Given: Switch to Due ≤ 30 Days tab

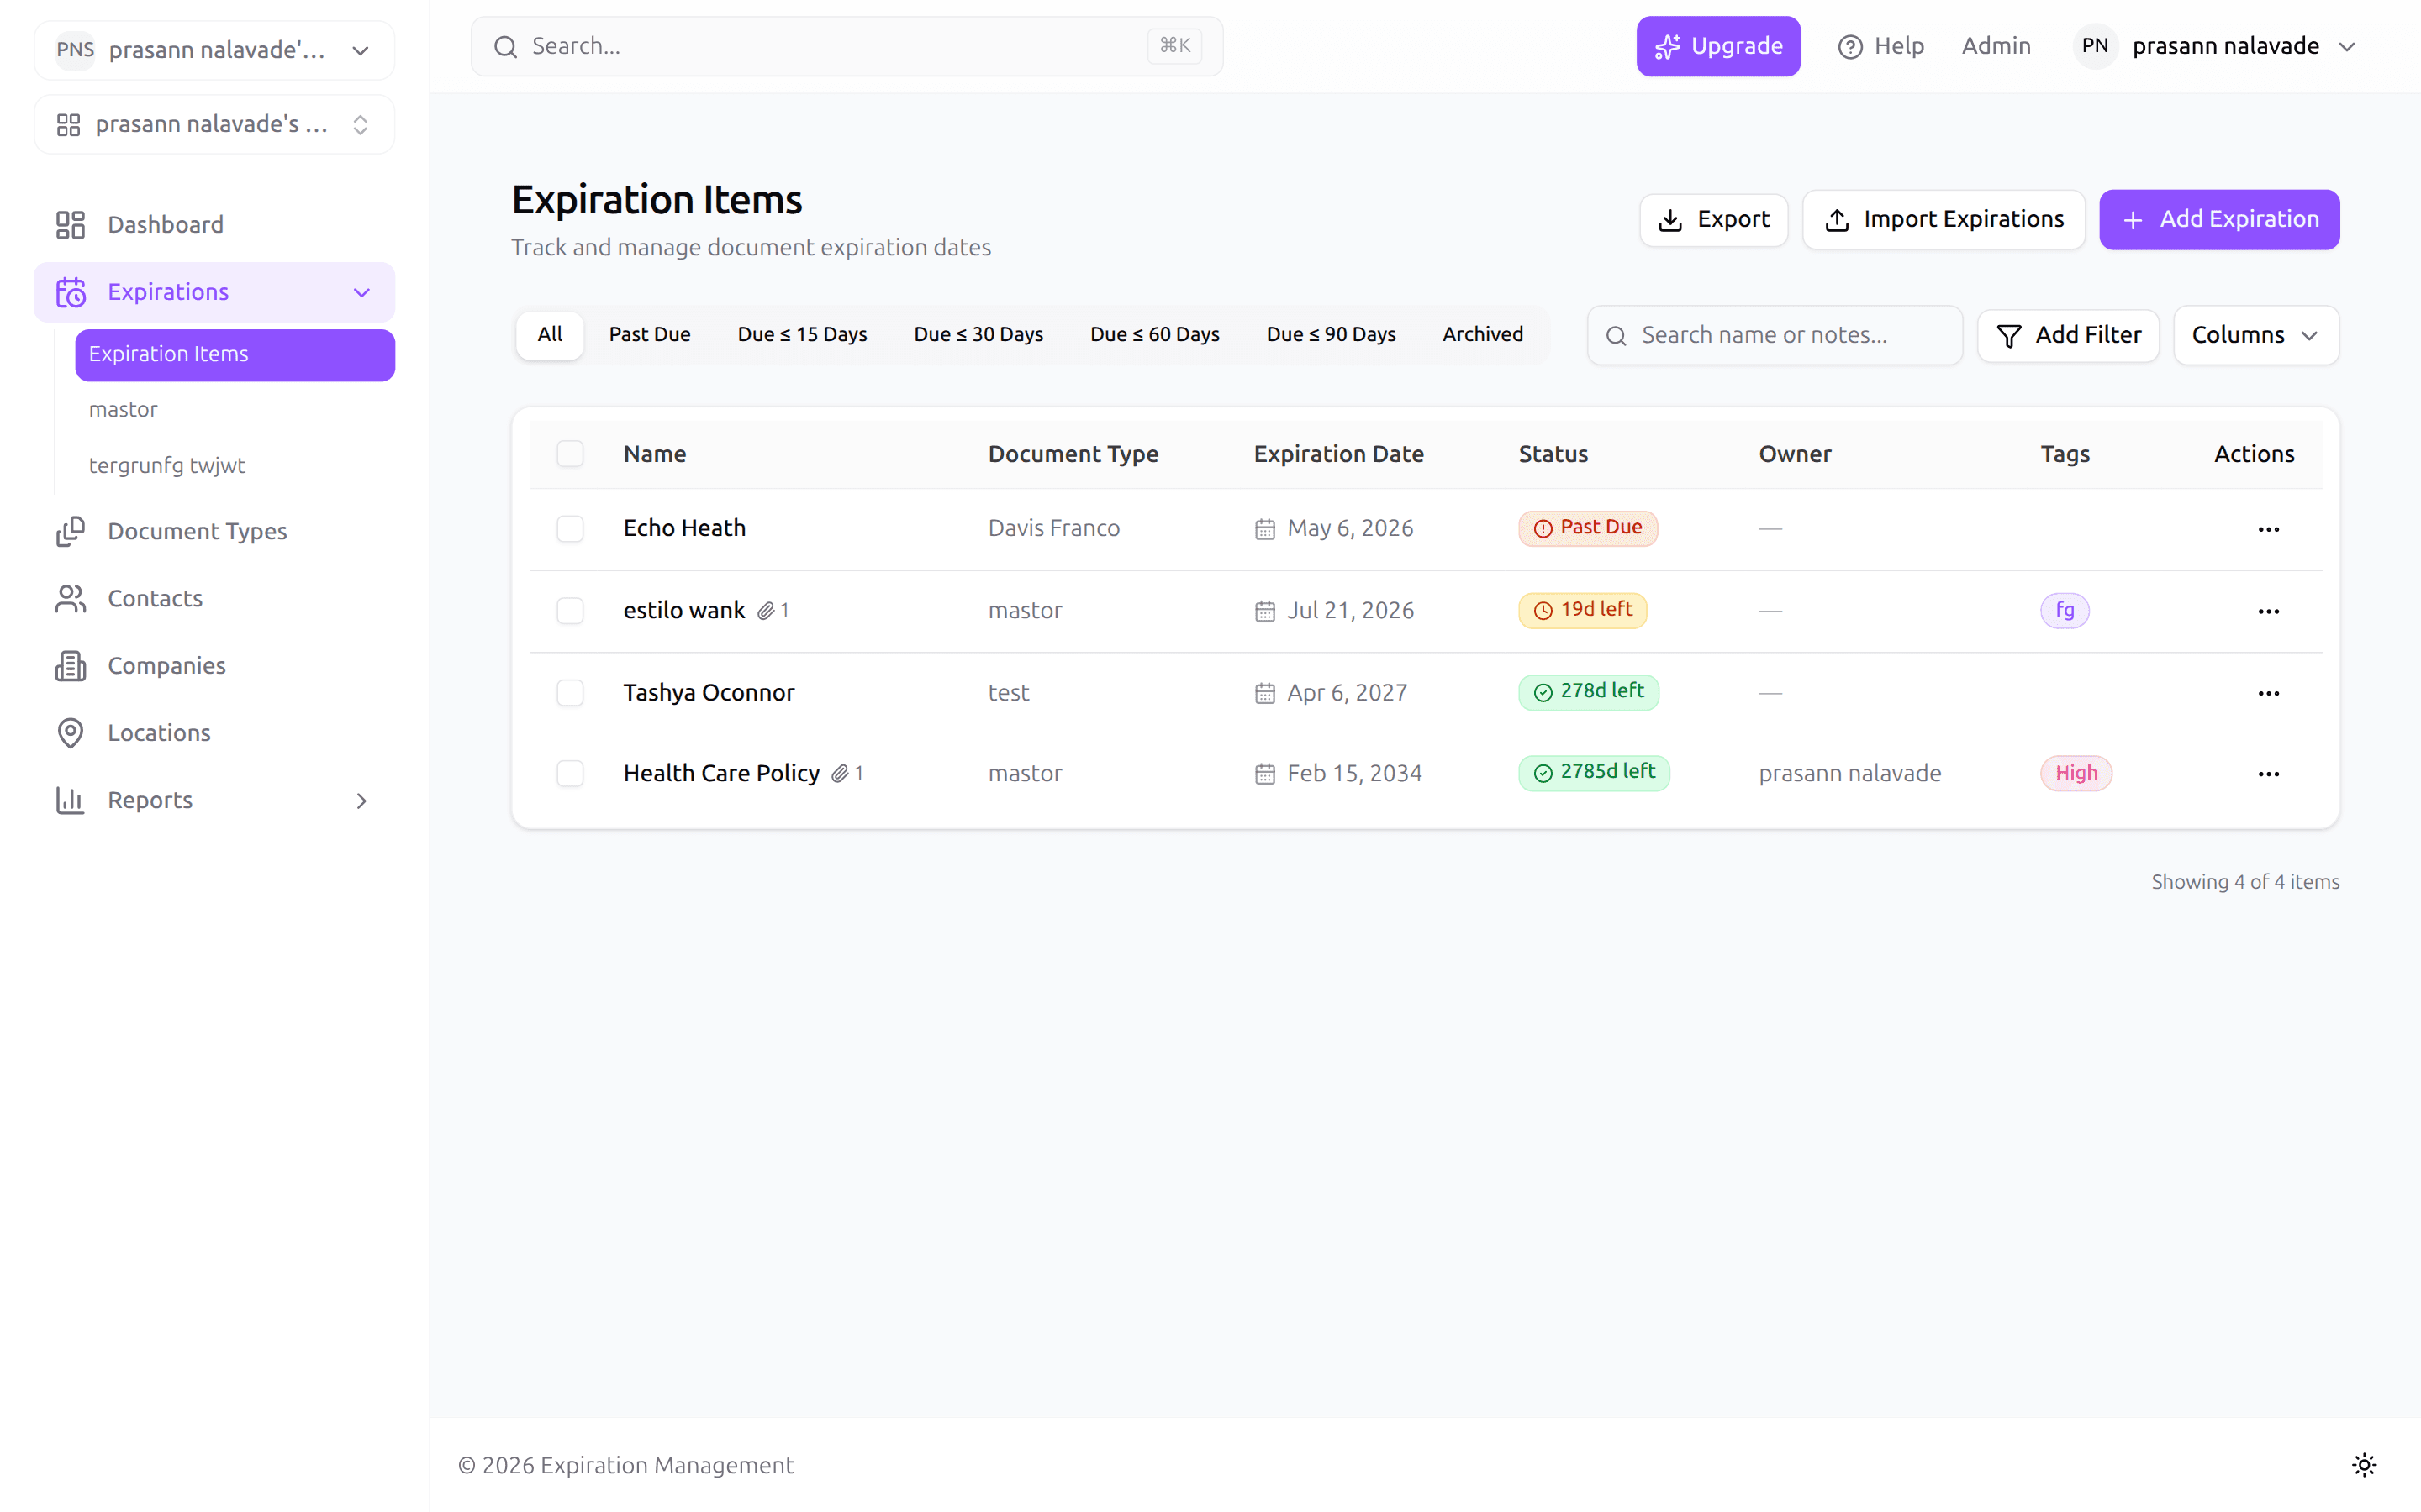Looking at the screenshot, I should (x=978, y=335).
